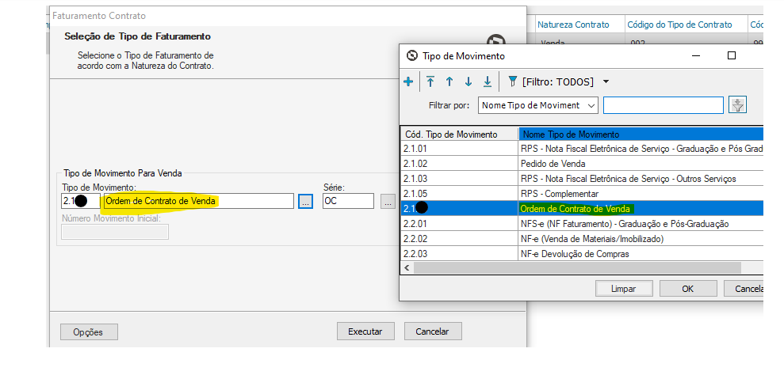Click the filter funnel icon in toolbar
Viewport: 784px width, 375px height.
[x=512, y=81]
